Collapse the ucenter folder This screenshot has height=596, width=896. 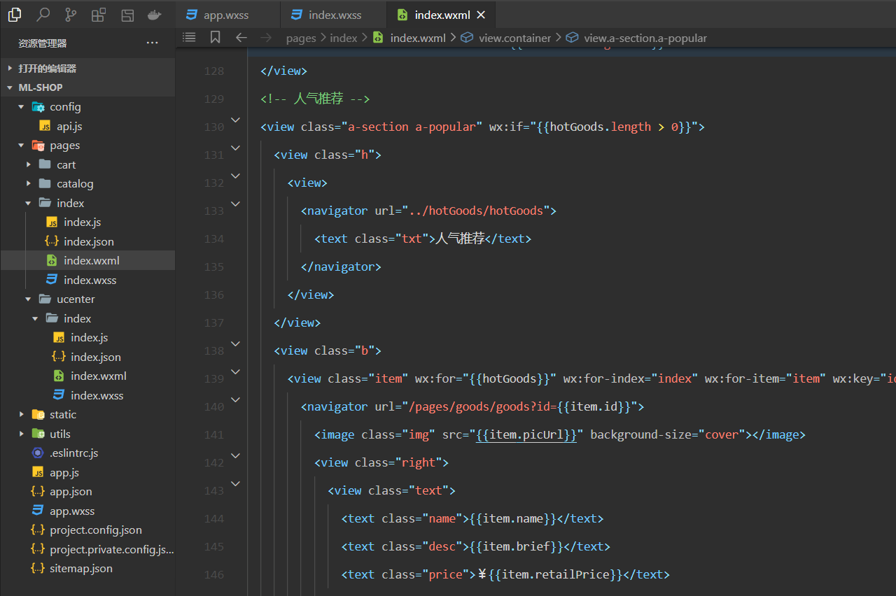coord(87,299)
